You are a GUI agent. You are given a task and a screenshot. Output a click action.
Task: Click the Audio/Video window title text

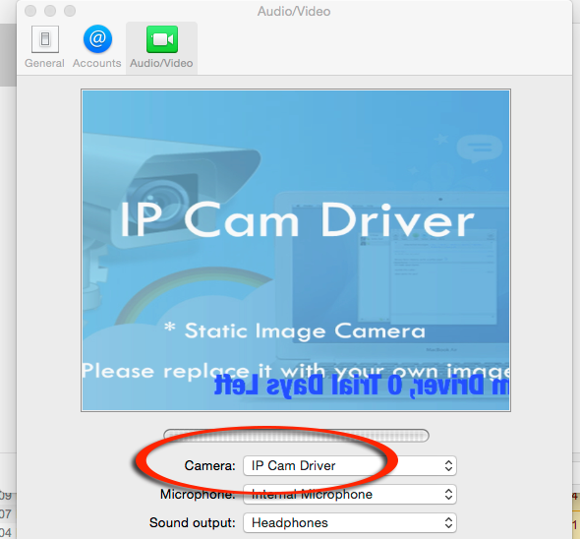pos(294,12)
